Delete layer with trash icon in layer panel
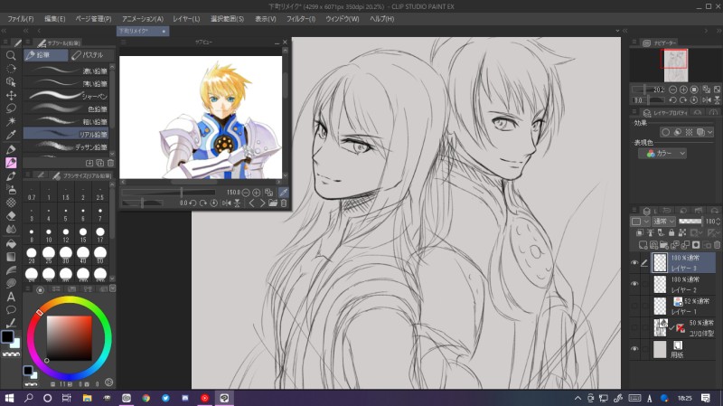This screenshot has height=406, width=723. 717,244
